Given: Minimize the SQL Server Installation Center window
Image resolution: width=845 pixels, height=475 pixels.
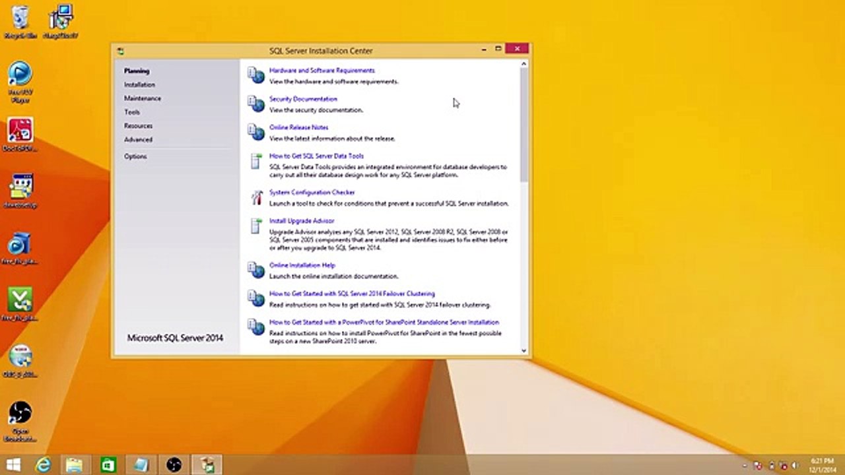Looking at the screenshot, I should 484,49.
